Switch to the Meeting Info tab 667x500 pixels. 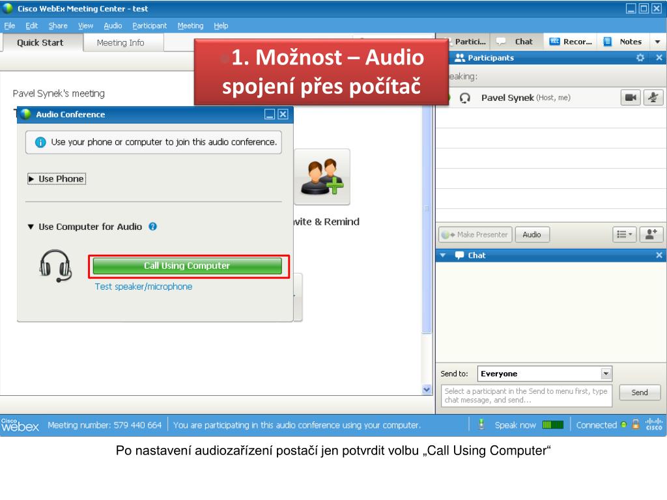click(123, 42)
